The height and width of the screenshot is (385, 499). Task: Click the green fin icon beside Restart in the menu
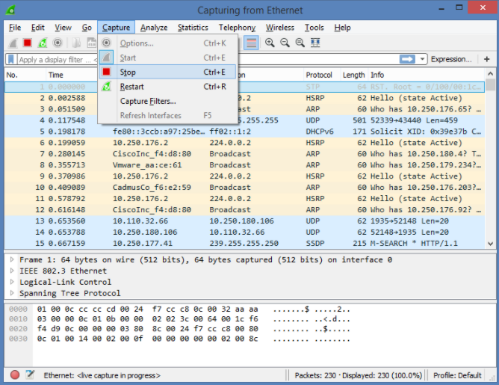point(106,86)
